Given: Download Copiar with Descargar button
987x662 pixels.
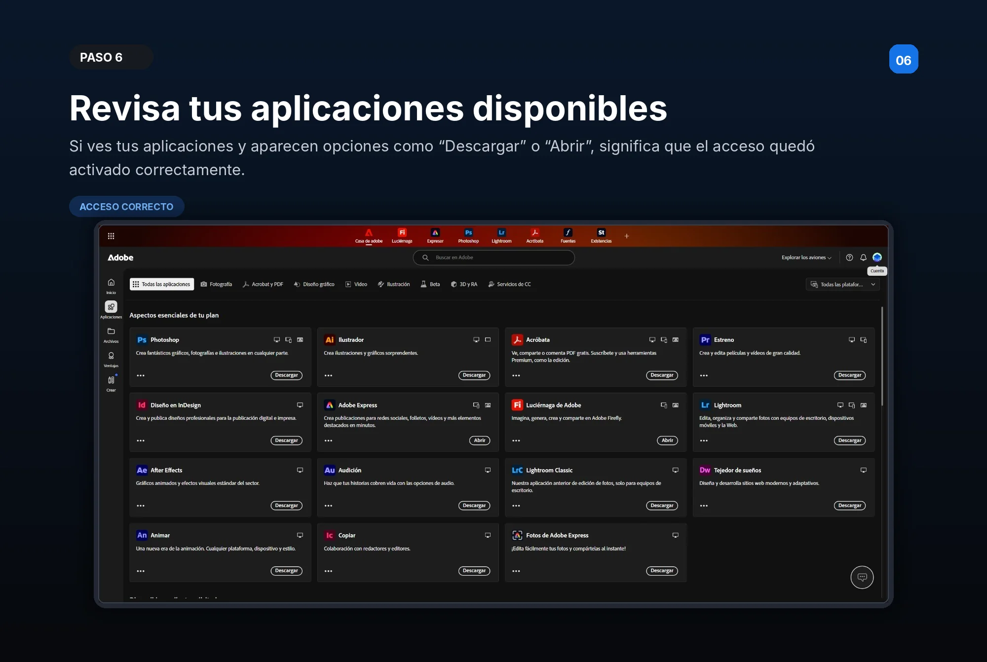Looking at the screenshot, I should pos(474,571).
